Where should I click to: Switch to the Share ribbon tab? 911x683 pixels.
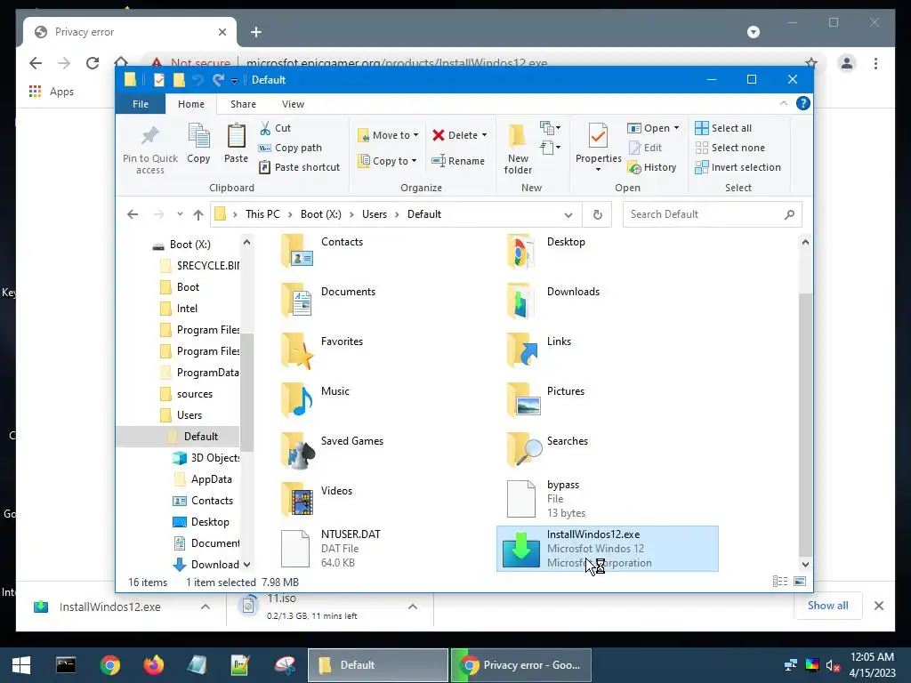(243, 104)
